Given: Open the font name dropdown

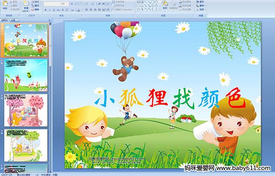Looking at the screenshot, I should pos(53,4).
